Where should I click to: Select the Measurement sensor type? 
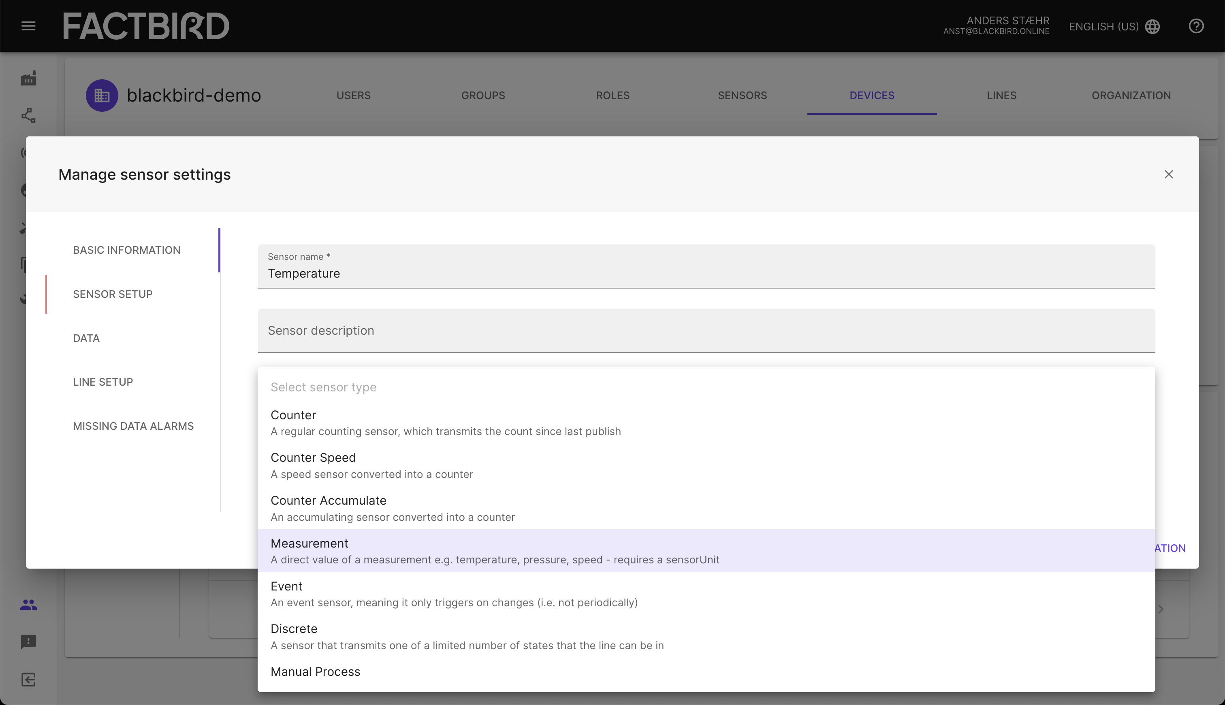click(x=706, y=551)
